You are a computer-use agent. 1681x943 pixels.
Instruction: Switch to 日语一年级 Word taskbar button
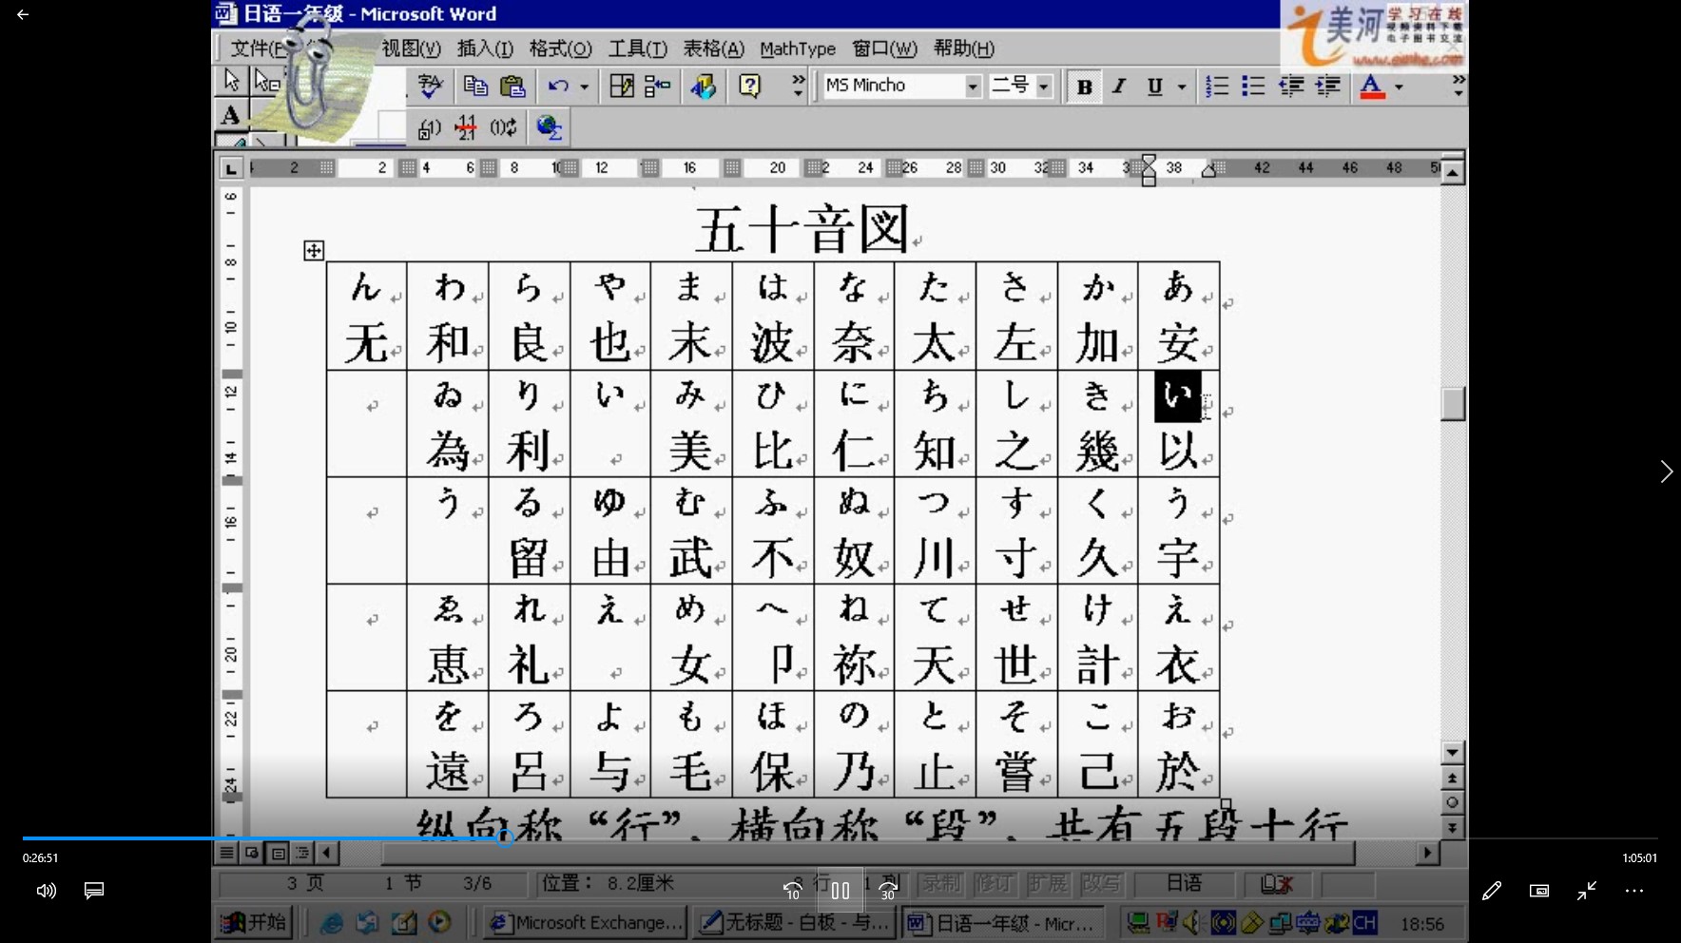tap(1003, 922)
